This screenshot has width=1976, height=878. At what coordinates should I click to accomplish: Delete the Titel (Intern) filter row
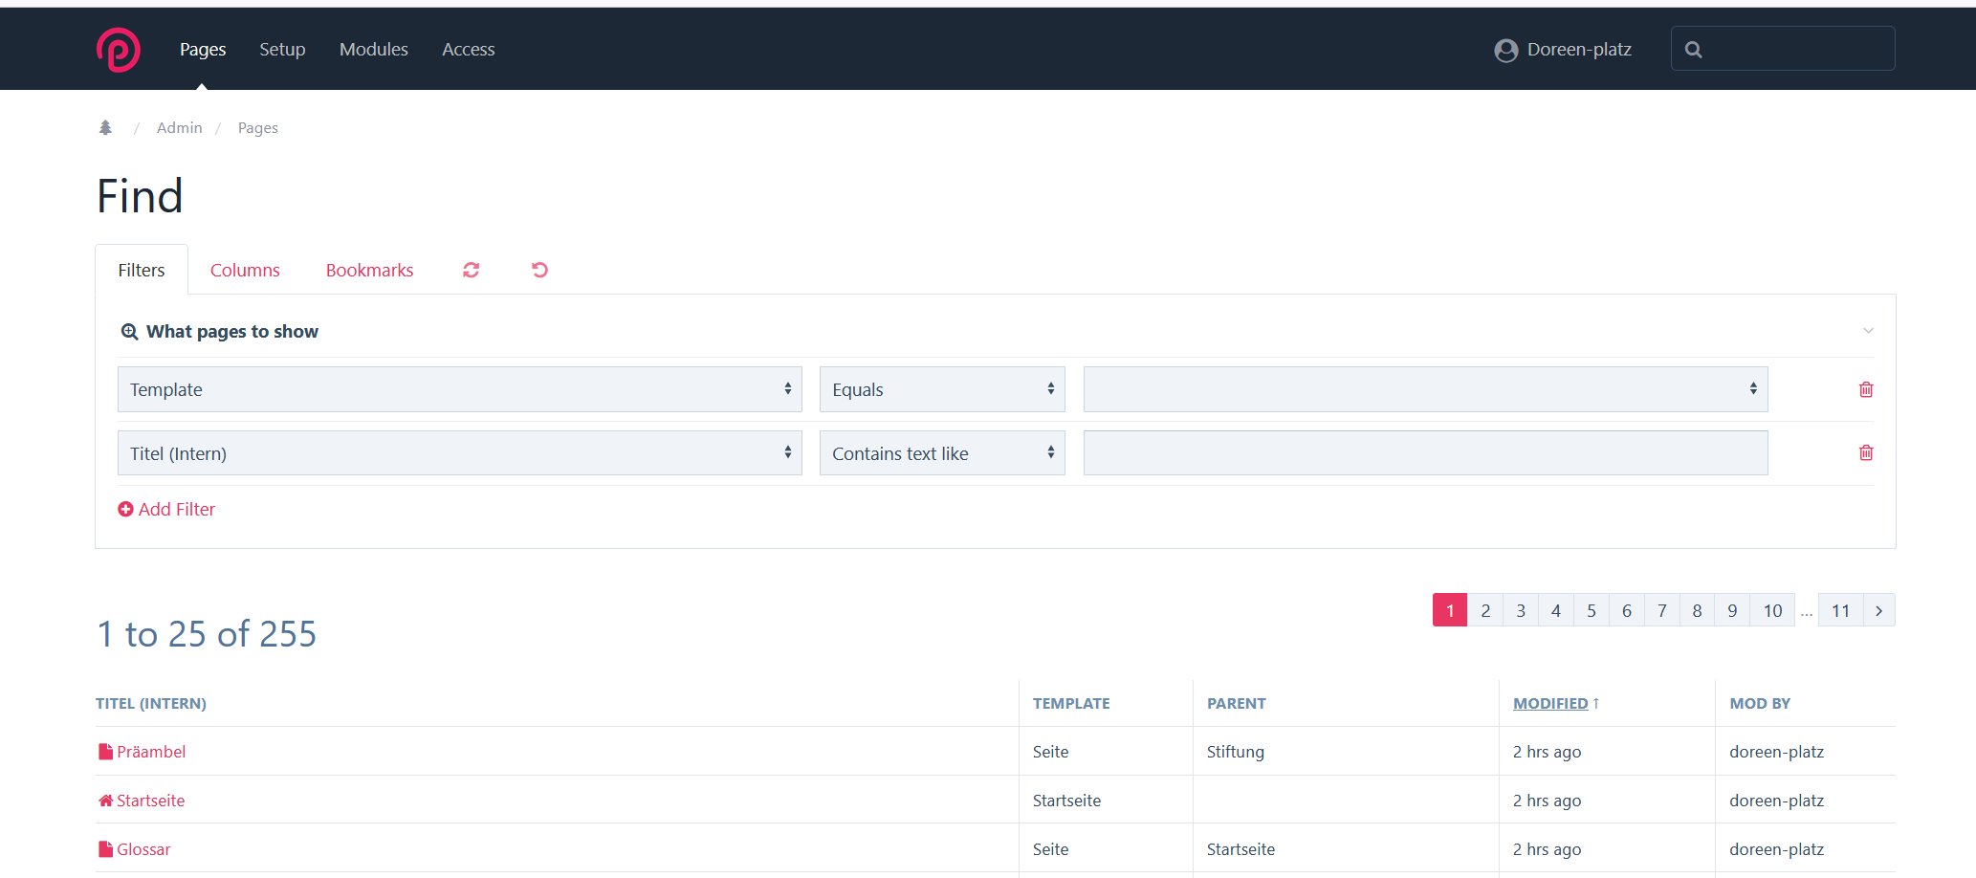1865,453
